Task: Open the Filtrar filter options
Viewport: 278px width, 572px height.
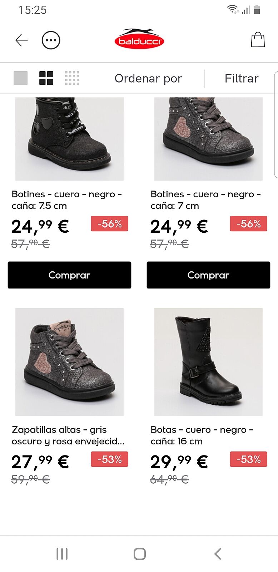Action: 241,78
